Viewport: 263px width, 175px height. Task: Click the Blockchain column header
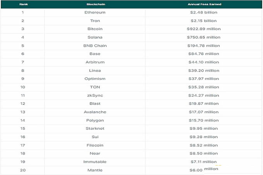coord(95,4)
